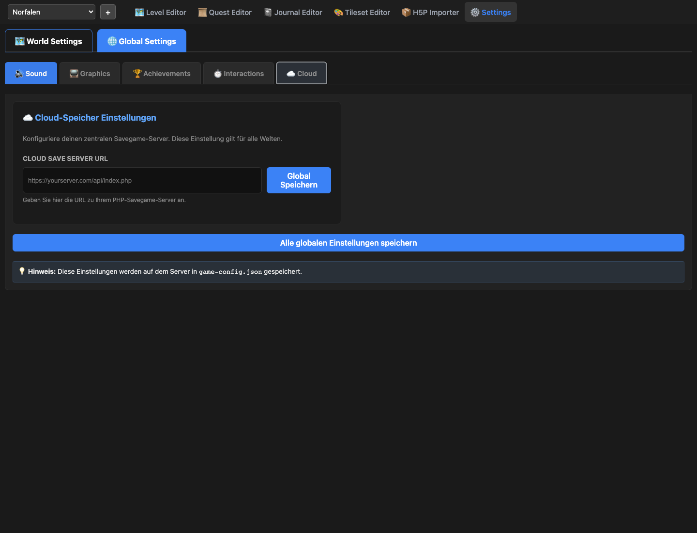The height and width of the screenshot is (533, 697).
Task: Click the Journal Editor notebook icon
Action: coord(268,13)
